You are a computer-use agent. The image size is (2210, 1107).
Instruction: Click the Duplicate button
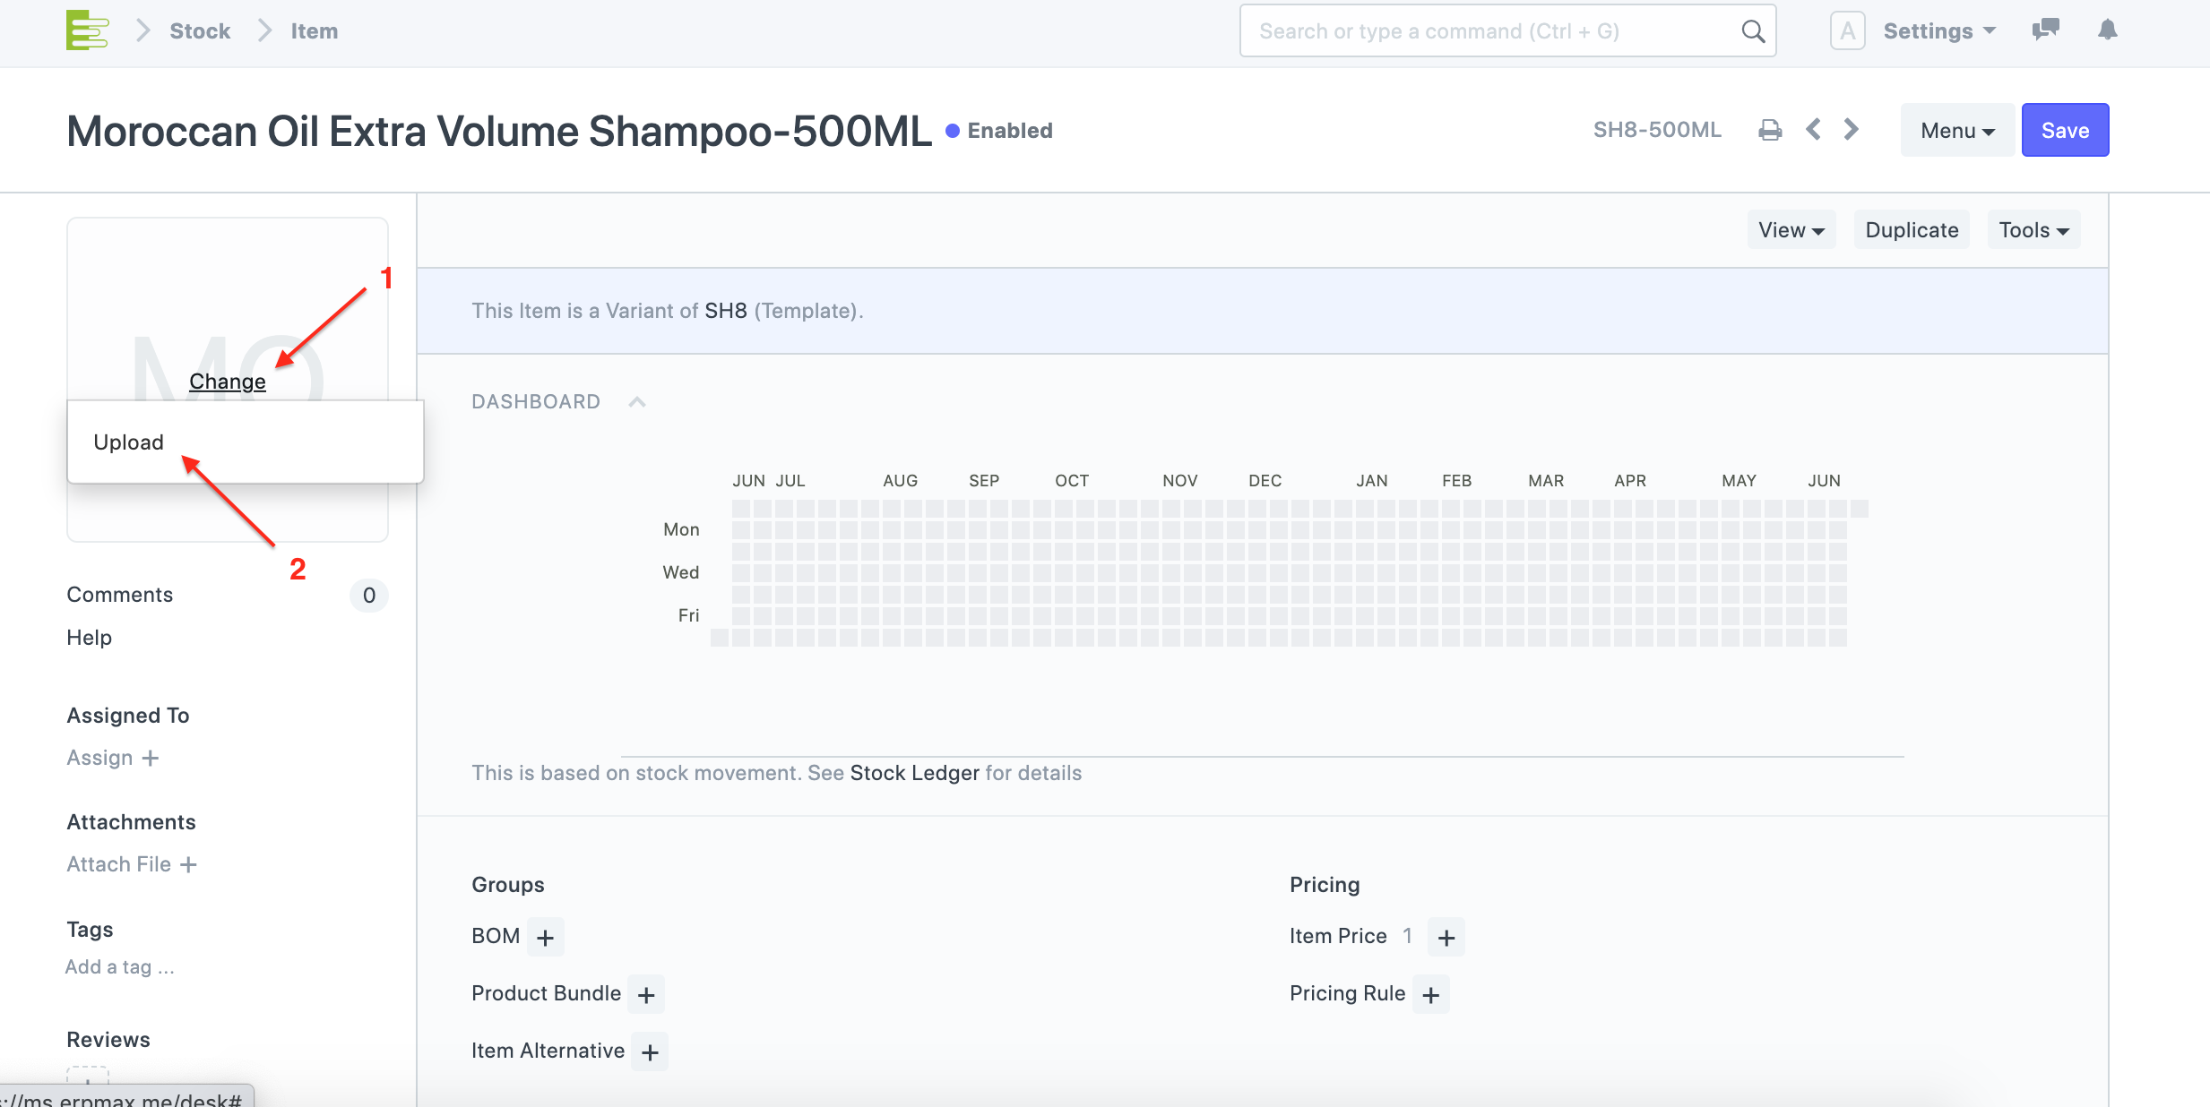pyautogui.click(x=1912, y=230)
